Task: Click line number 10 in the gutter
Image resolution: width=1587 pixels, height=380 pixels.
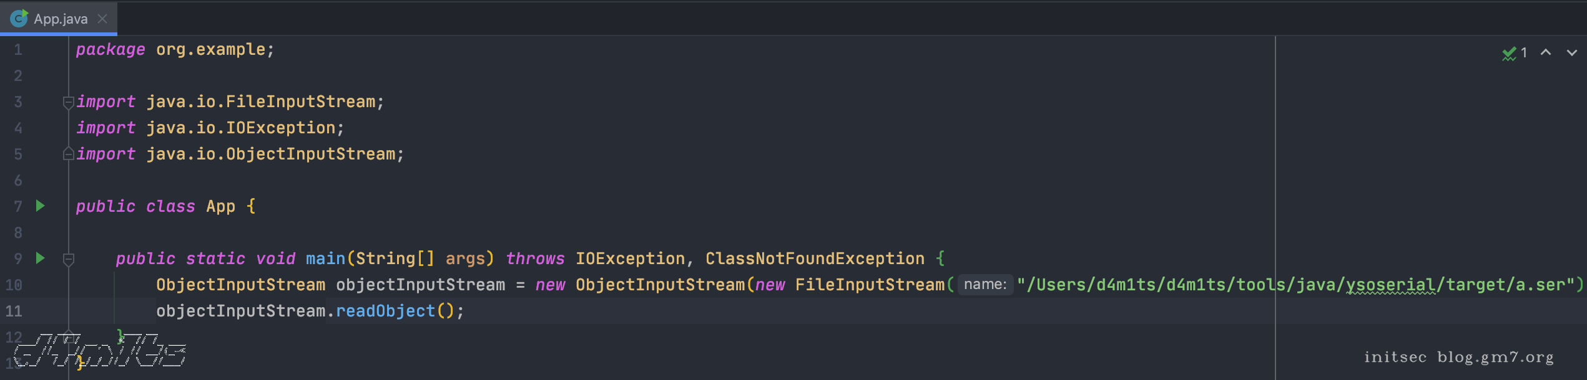Action: [14, 285]
